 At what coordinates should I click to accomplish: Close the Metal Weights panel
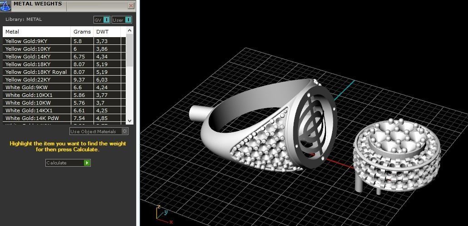point(131,5)
